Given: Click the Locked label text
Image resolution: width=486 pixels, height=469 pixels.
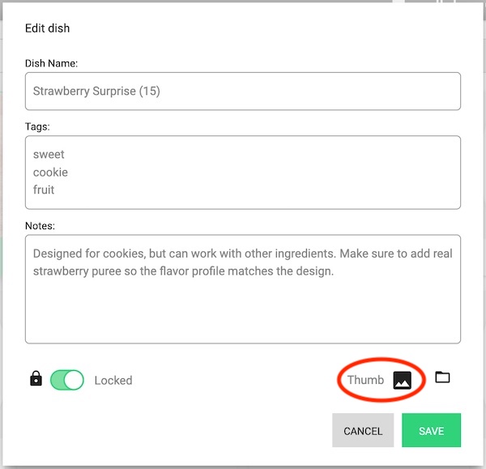Looking at the screenshot, I should (x=113, y=381).
